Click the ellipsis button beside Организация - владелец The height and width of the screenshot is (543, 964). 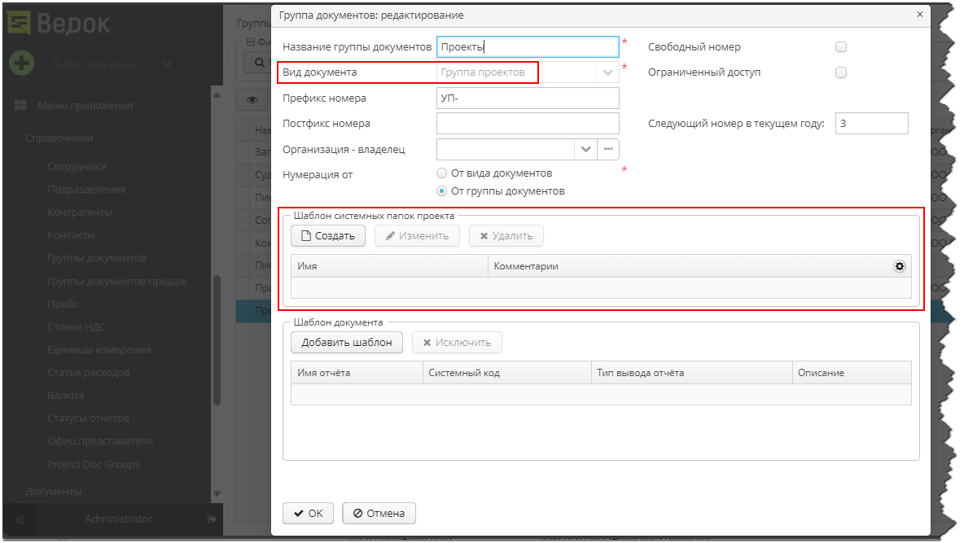point(608,149)
